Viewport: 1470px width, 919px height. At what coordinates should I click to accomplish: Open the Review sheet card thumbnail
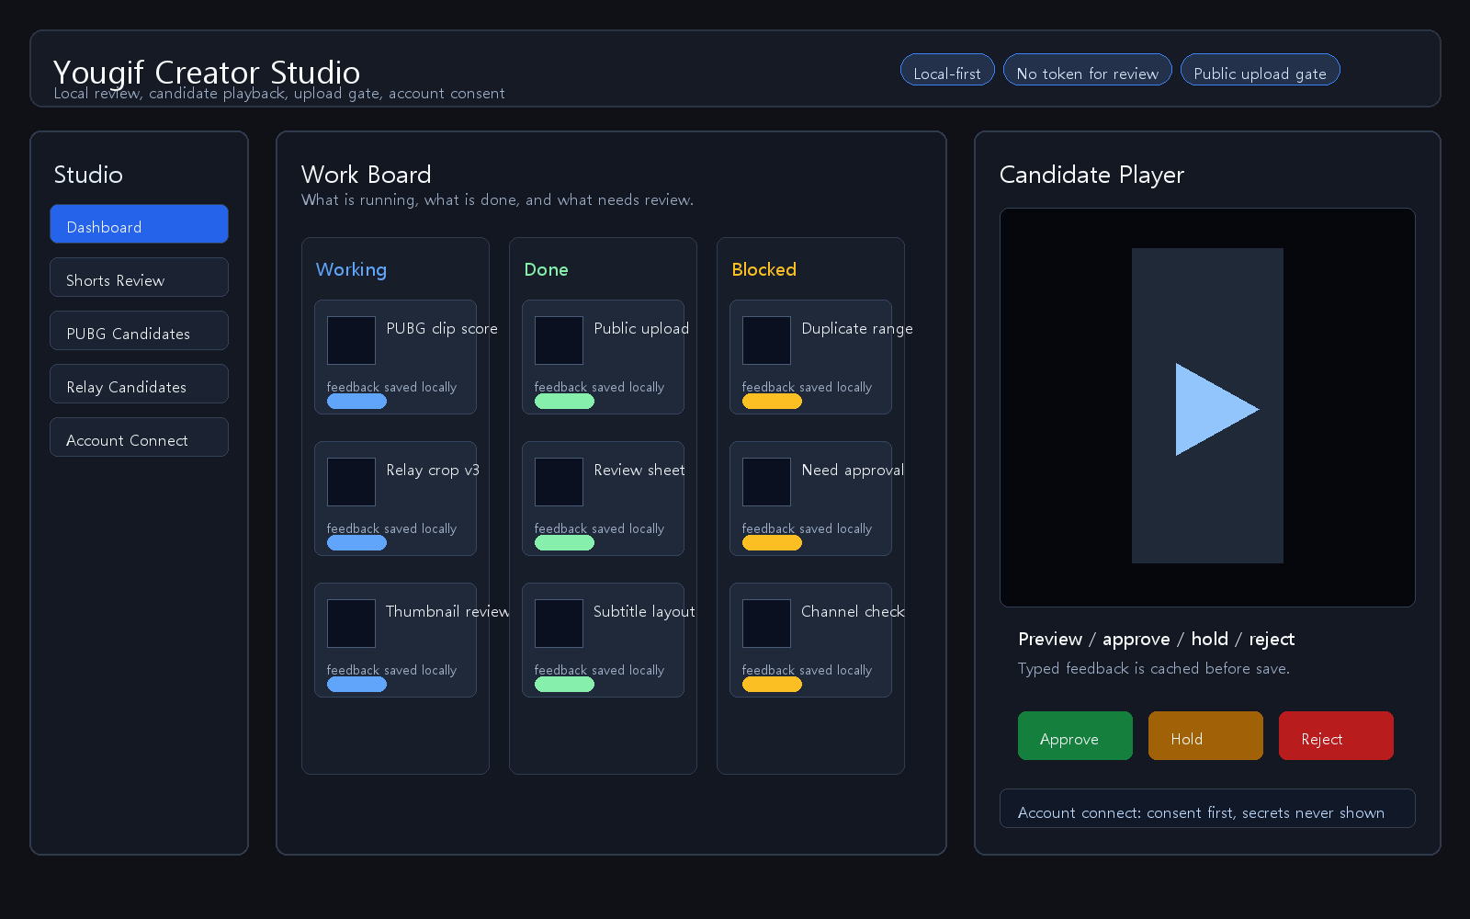(x=559, y=482)
